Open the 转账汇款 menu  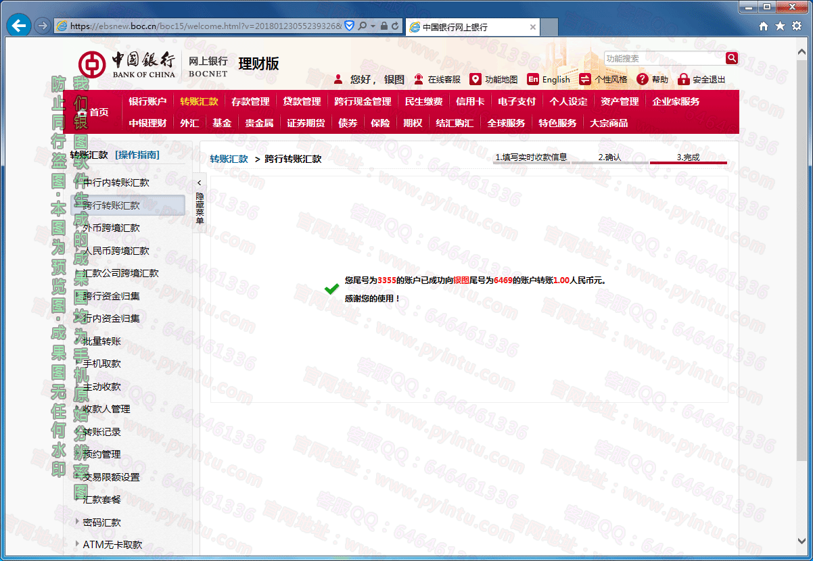[199, 101]
